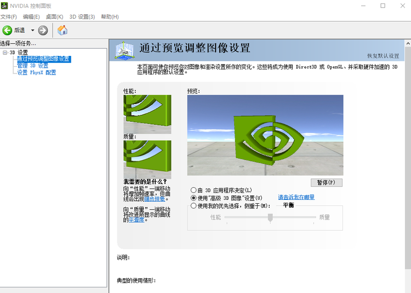
Task: Click 请告诉我在哪里 link
Action: (296, 197)
